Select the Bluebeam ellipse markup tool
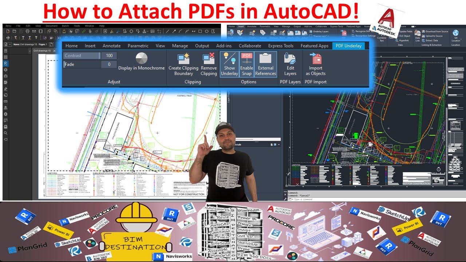The height and width of the screenshot is (262, 466). pos(206,31)
